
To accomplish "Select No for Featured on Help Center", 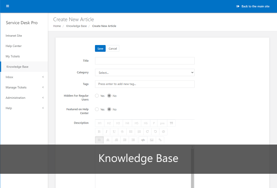I will [x=109, y=109].
